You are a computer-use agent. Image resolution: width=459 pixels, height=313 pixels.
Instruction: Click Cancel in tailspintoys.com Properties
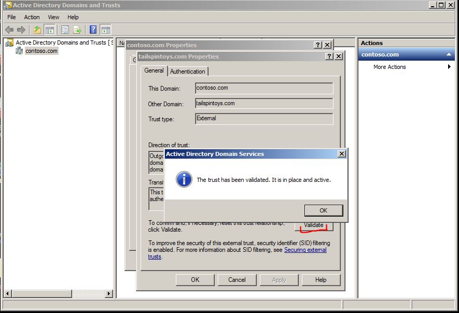click(237, 280)
